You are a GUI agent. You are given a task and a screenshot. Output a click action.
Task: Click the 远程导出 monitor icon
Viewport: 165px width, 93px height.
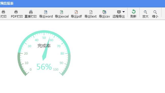coord(119,12)
